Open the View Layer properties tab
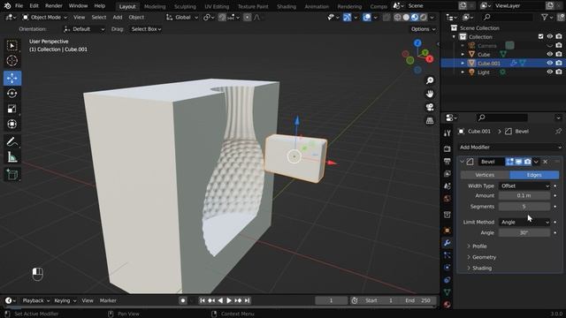The image size is (566, 318). pos(447,173)
